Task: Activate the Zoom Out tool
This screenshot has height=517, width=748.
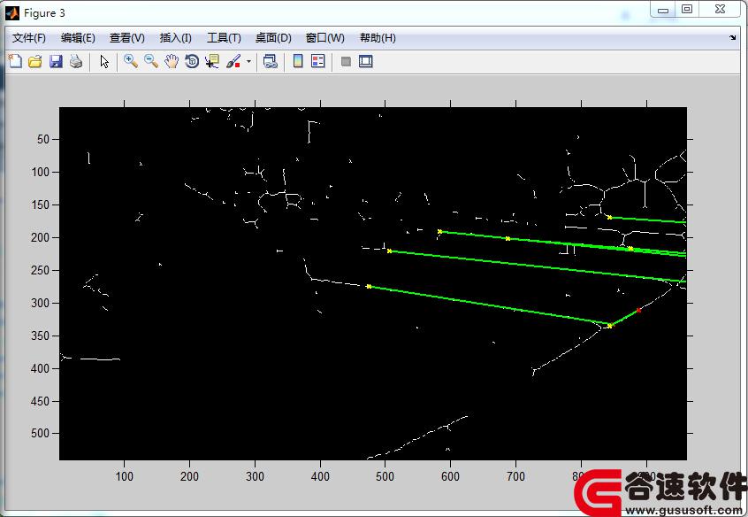Action: click(151, 61)
